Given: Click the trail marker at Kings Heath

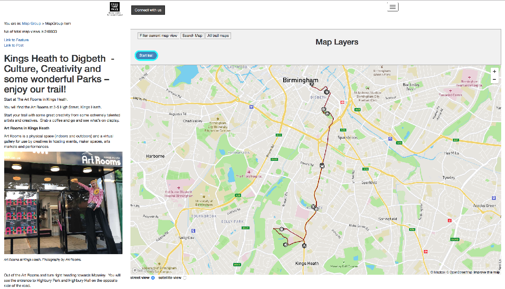Looking at the screenshot, I should [x=304, y=245].
